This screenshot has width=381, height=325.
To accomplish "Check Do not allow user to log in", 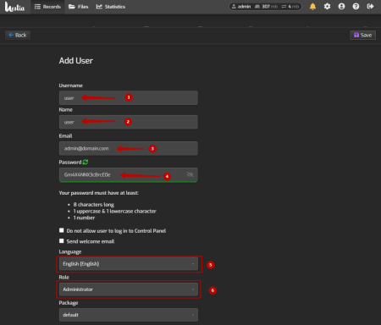I will pos(62,230).
